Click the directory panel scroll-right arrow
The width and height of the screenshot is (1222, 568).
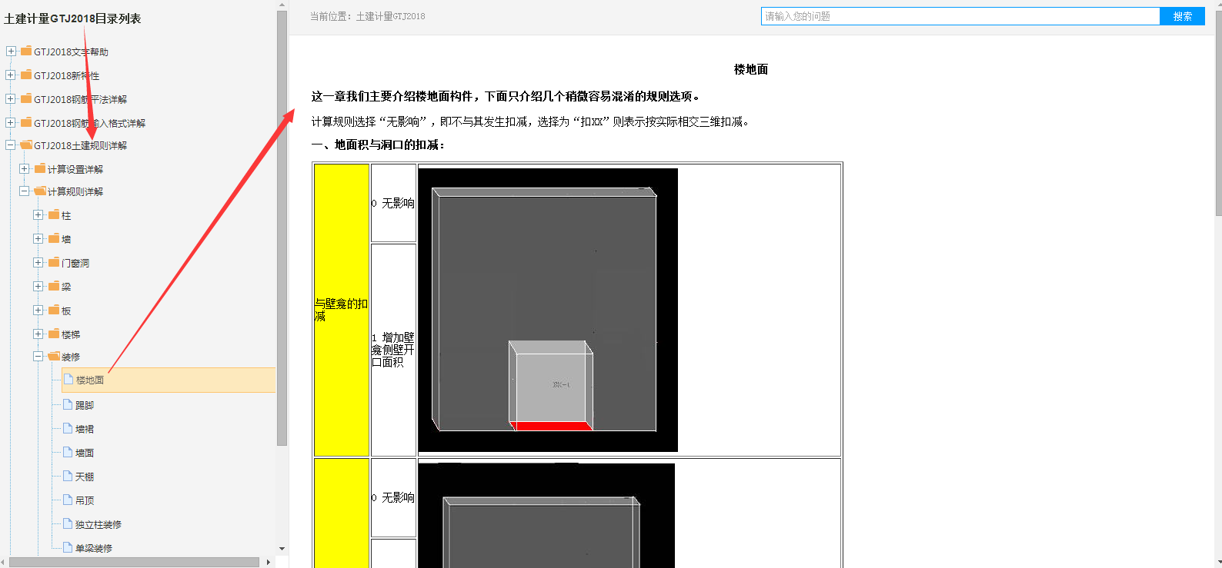click(x=268, y=562)
